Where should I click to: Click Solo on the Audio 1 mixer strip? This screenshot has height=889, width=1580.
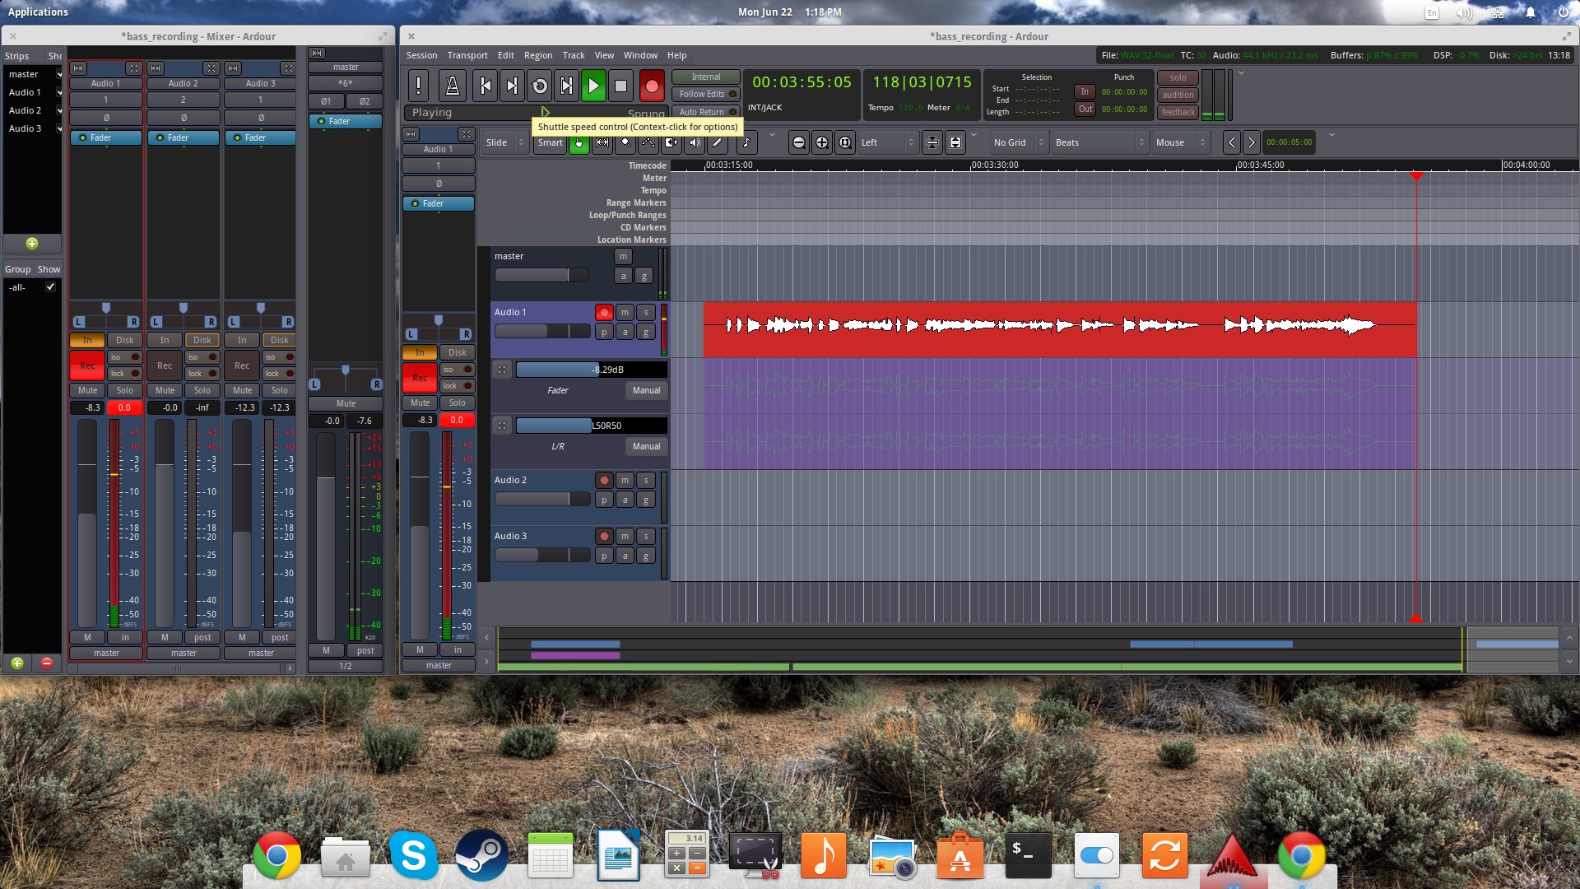pos(124,390)
